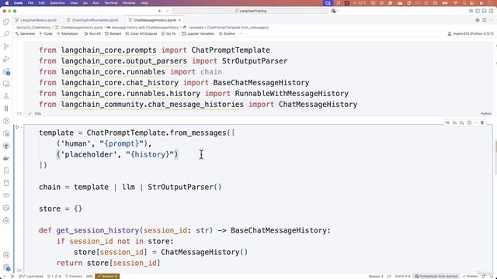497x279 pixels.
Task: Open the Terminal menu
Action: (x=111, y=3)
